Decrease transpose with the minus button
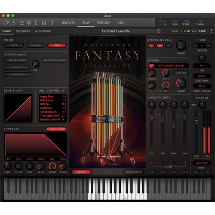The height and width of the screenshot is (215, 215). (x=195, y=46)
